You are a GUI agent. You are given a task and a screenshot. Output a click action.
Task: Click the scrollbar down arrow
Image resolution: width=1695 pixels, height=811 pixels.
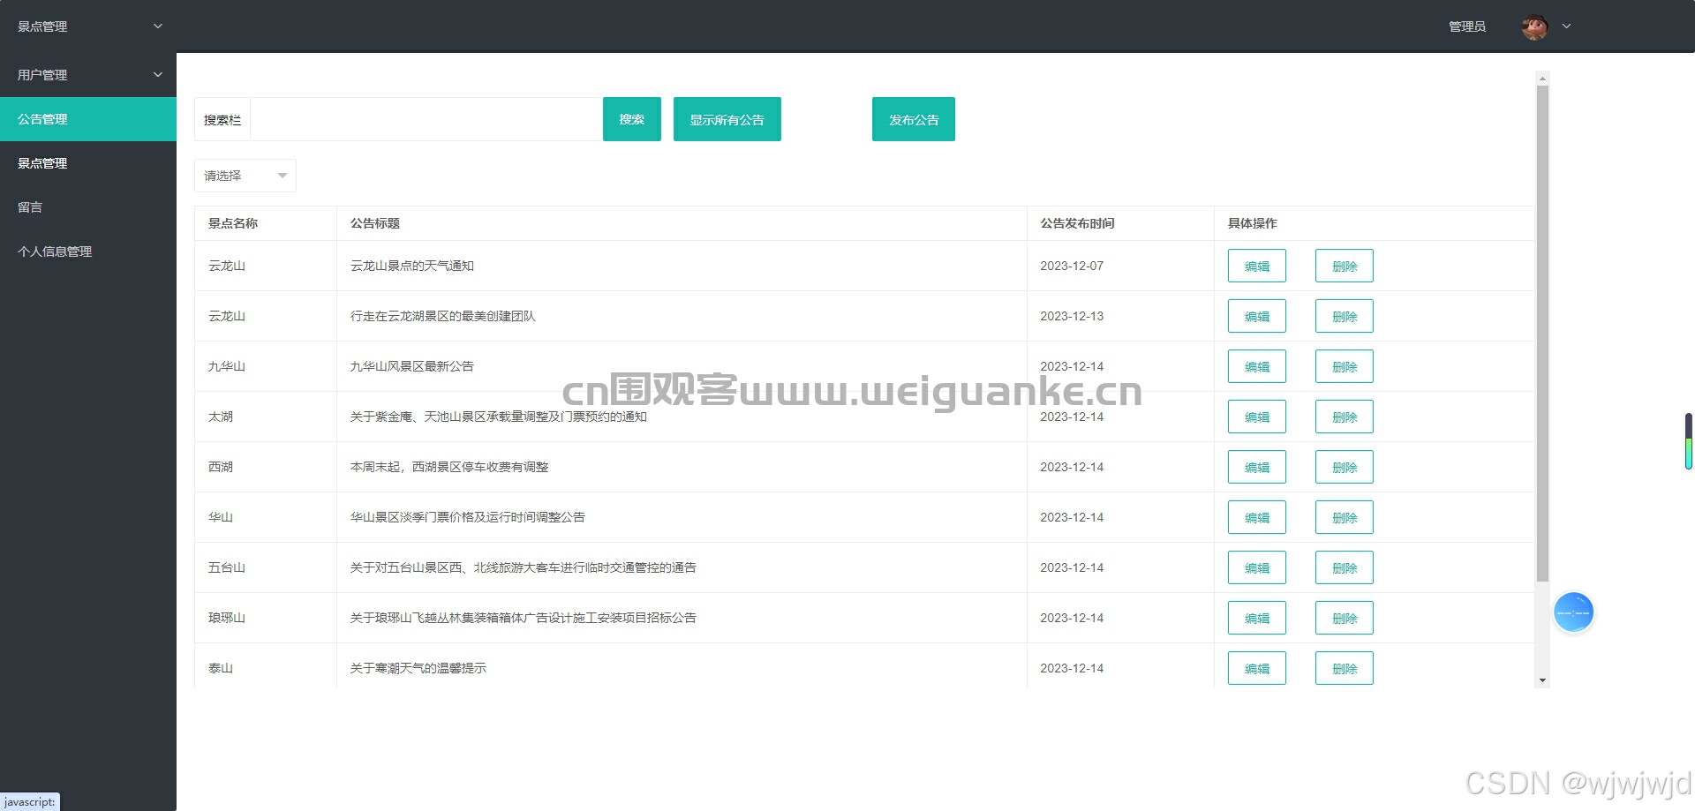(x=1542, y=680)
